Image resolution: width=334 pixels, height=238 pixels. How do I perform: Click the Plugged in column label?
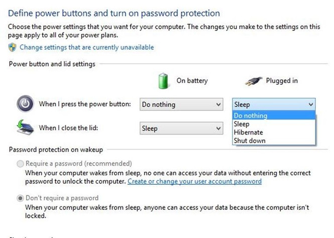(x=282, y=80)
